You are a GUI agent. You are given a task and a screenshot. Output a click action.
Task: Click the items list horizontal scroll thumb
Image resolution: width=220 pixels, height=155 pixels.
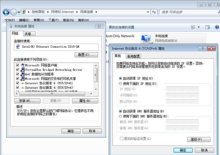(52, 94)
